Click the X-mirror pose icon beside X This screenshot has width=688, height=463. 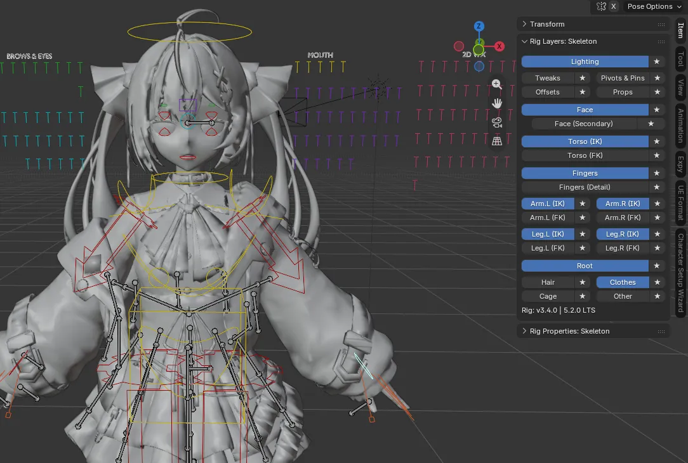(x=601, y=6)
